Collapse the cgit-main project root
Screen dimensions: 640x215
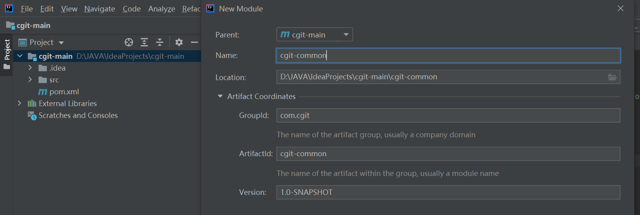coord(20,56)
